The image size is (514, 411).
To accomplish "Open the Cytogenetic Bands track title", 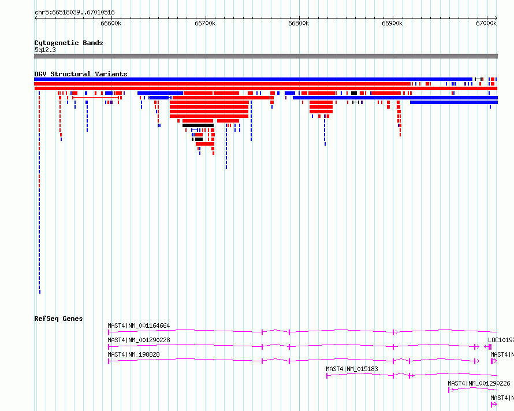I will pos(69,43).
